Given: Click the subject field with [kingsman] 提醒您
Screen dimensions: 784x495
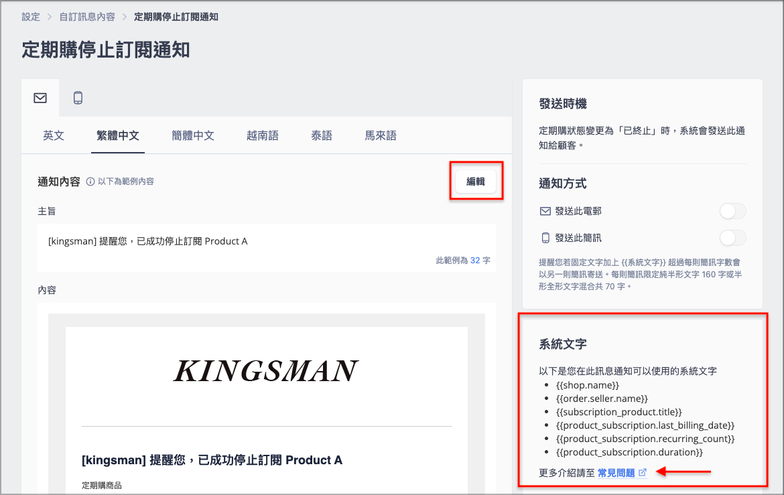Looking at the screenshot, I should pos(267,248).
